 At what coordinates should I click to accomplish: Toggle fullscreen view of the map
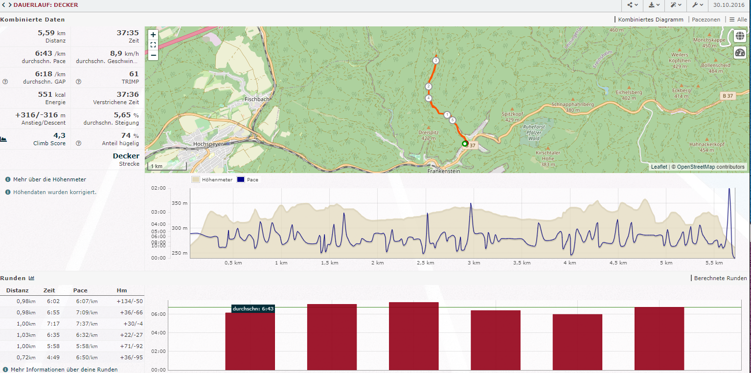pos(153,45)
